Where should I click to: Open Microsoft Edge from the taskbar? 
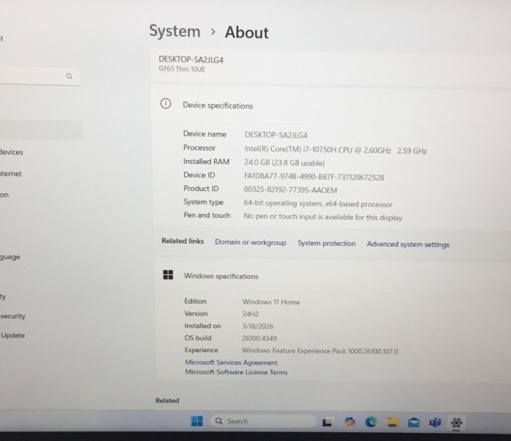click(371, 422)
